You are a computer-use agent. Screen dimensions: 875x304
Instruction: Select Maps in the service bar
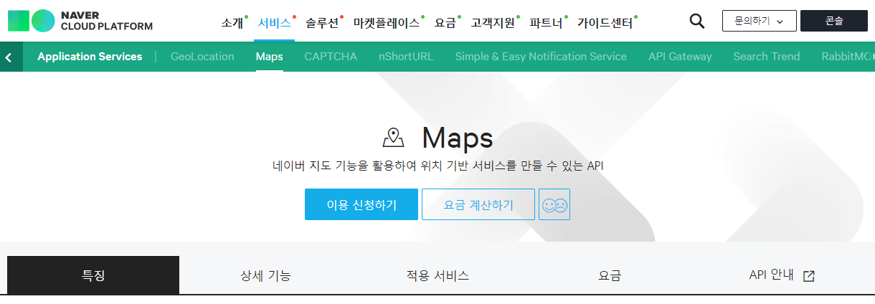[269, 57]
